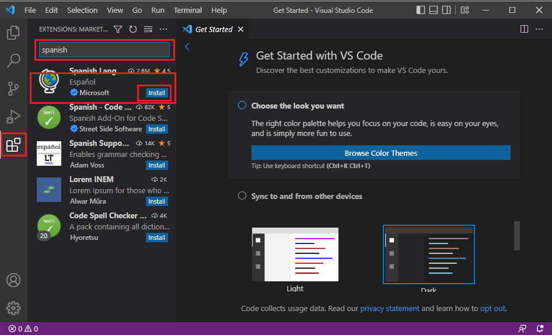Image resolution: width=552 pixels, height=335 pixels.
Task: Open the File menu
Action: 30,11
